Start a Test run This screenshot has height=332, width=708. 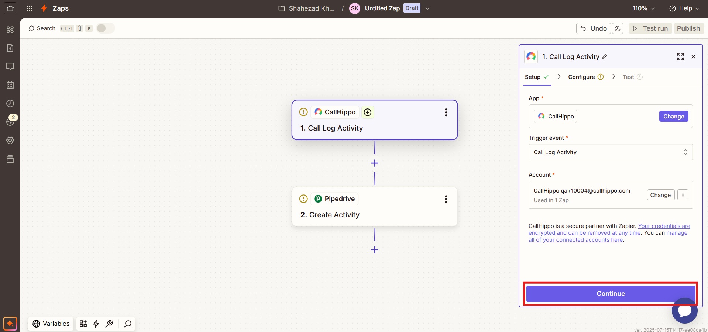pos(650,28)
